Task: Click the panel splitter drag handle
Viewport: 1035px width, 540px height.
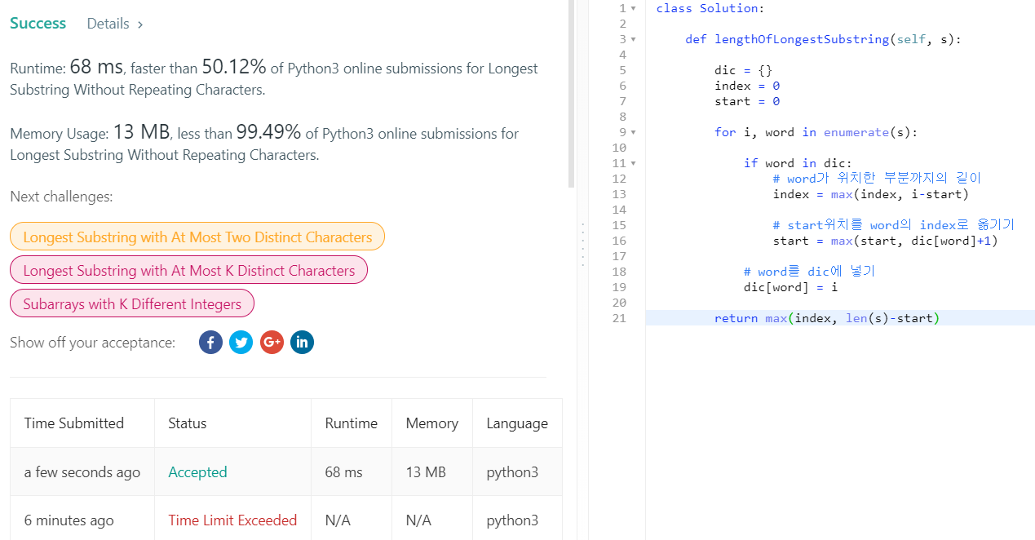Action: point(582,244)
